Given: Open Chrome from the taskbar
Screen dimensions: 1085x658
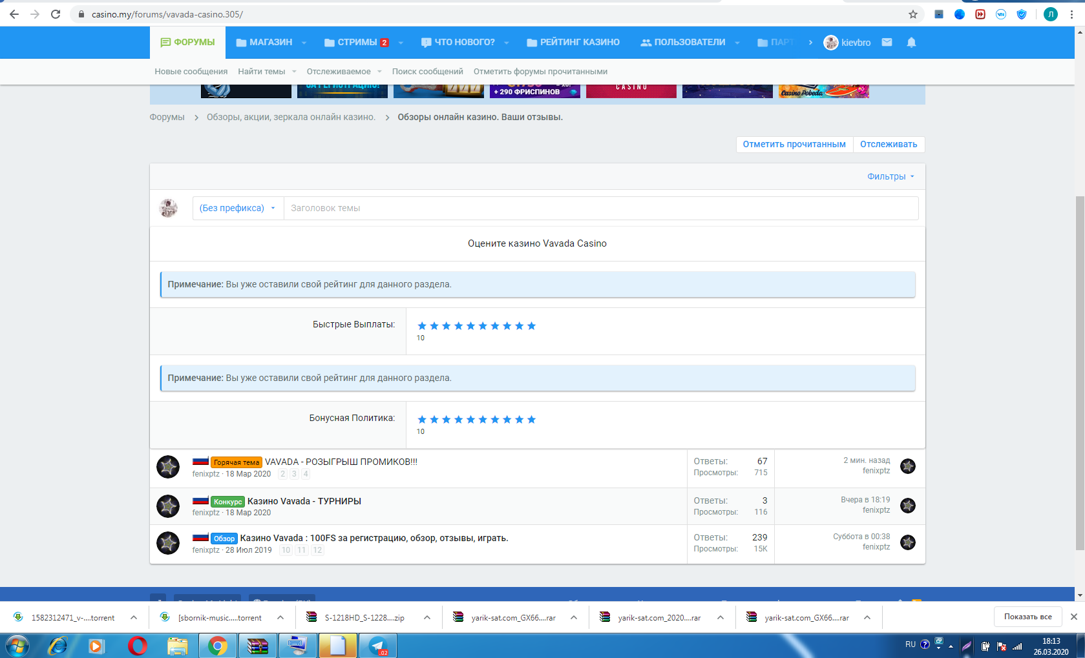Looking at the screenshot, I should (x=217, y=645).
